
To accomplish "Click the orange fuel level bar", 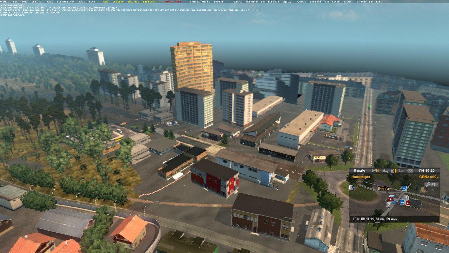I will pyautogui.click(x=396, y=171).
